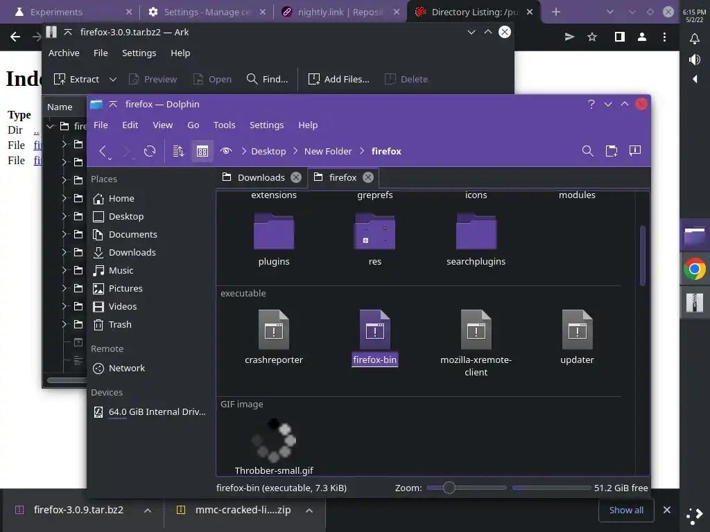Toggle hidden files eye icon in Dolphin
The height and width of the screenshot is (532, 710).
tap(226, 151)
